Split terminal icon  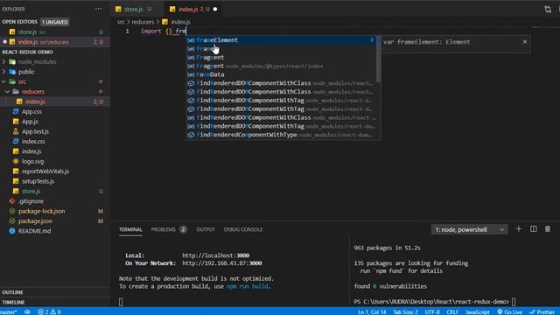[x=533, y=229]
